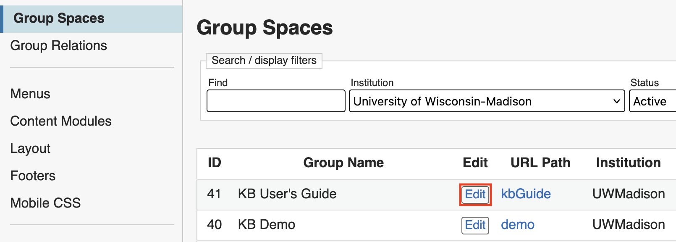Follow the demo URL path link
676x242 pixels.
click(x=517, y=225)
